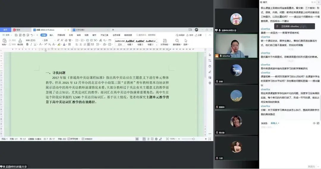Screen dimensions: 321x169
Task: Switch to the 插入 (Insert) ribbon tab
Action: (x=51, y=35)
